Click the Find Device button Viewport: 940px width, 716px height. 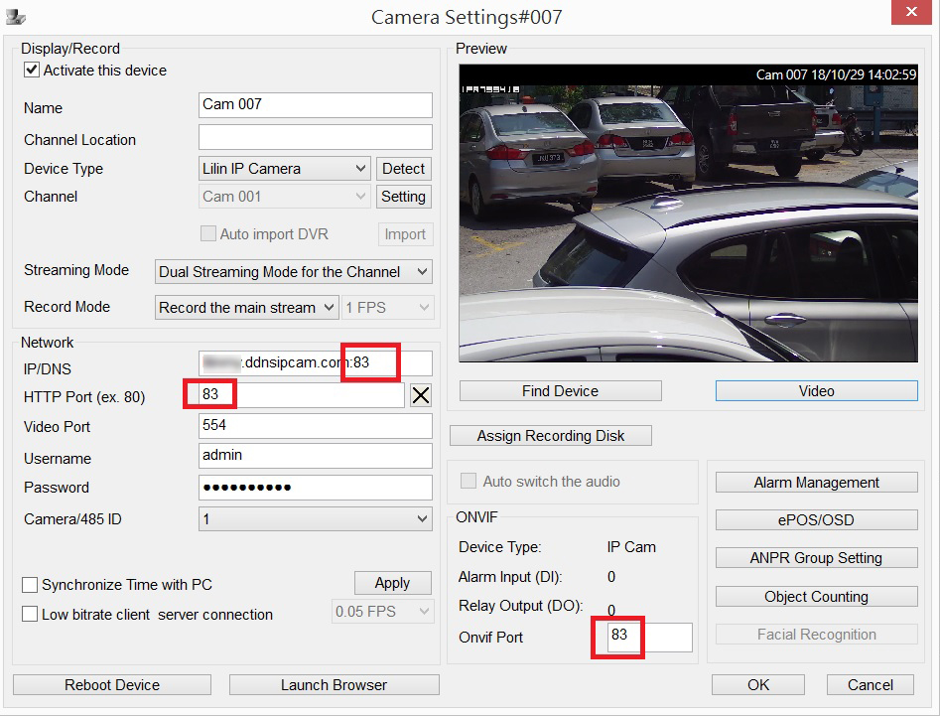point(560,391)
